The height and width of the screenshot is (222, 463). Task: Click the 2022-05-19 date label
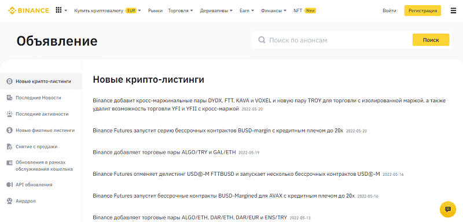(249, 153)
